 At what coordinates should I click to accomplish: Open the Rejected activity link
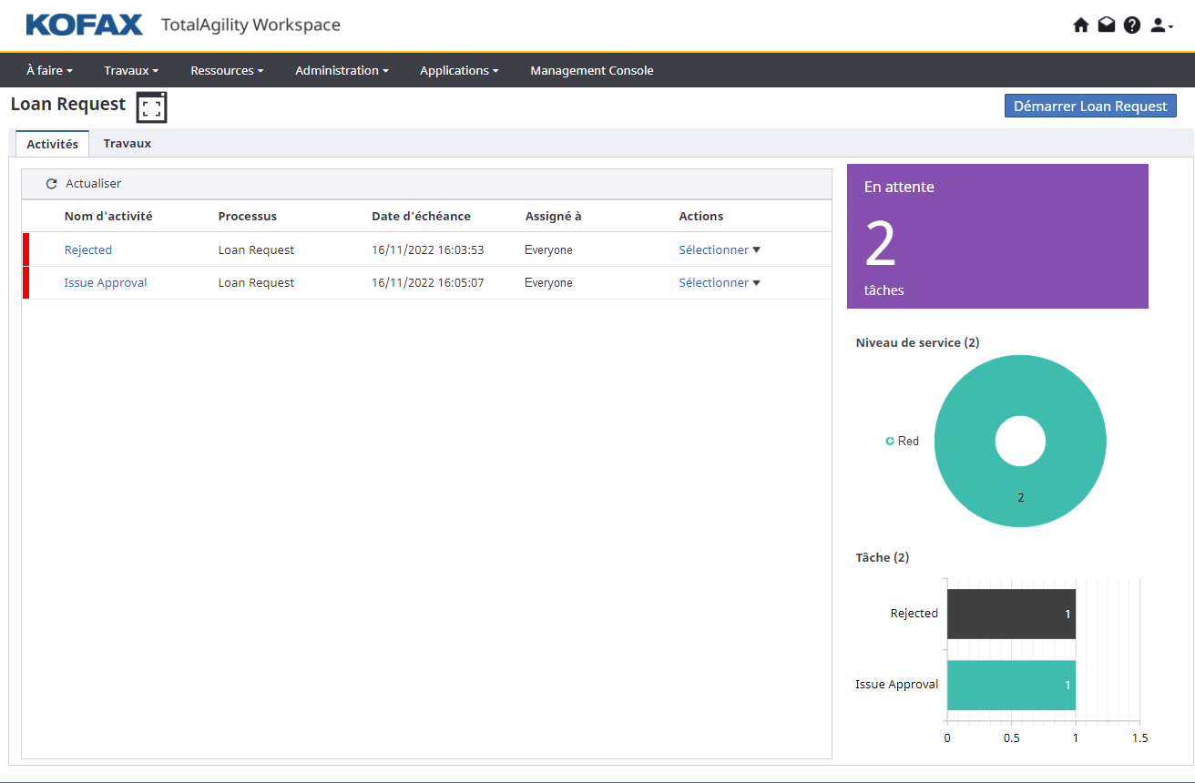pyautogui.click(x=88, y=249)
